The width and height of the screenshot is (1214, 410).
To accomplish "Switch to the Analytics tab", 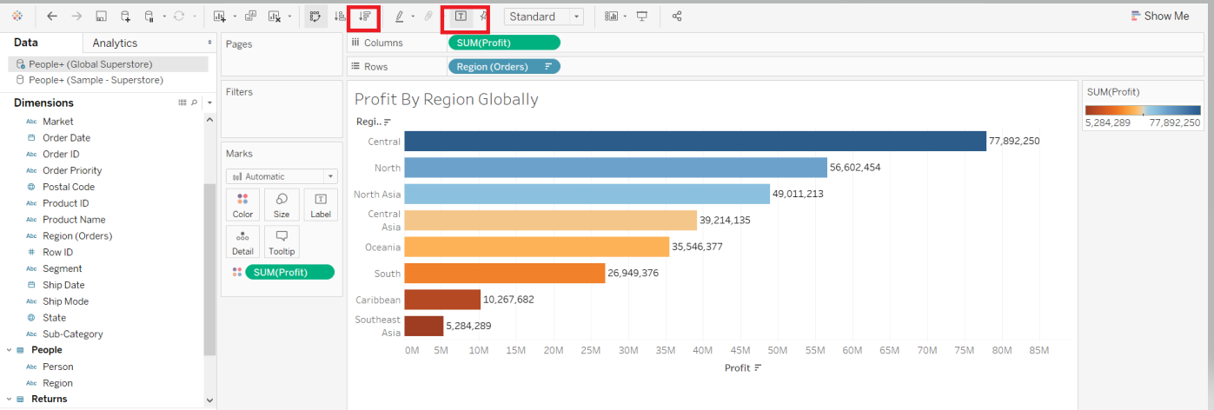I will 115,43.
